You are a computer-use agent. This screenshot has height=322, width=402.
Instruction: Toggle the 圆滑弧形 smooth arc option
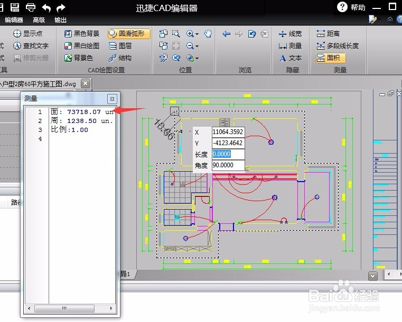(129, 34)
